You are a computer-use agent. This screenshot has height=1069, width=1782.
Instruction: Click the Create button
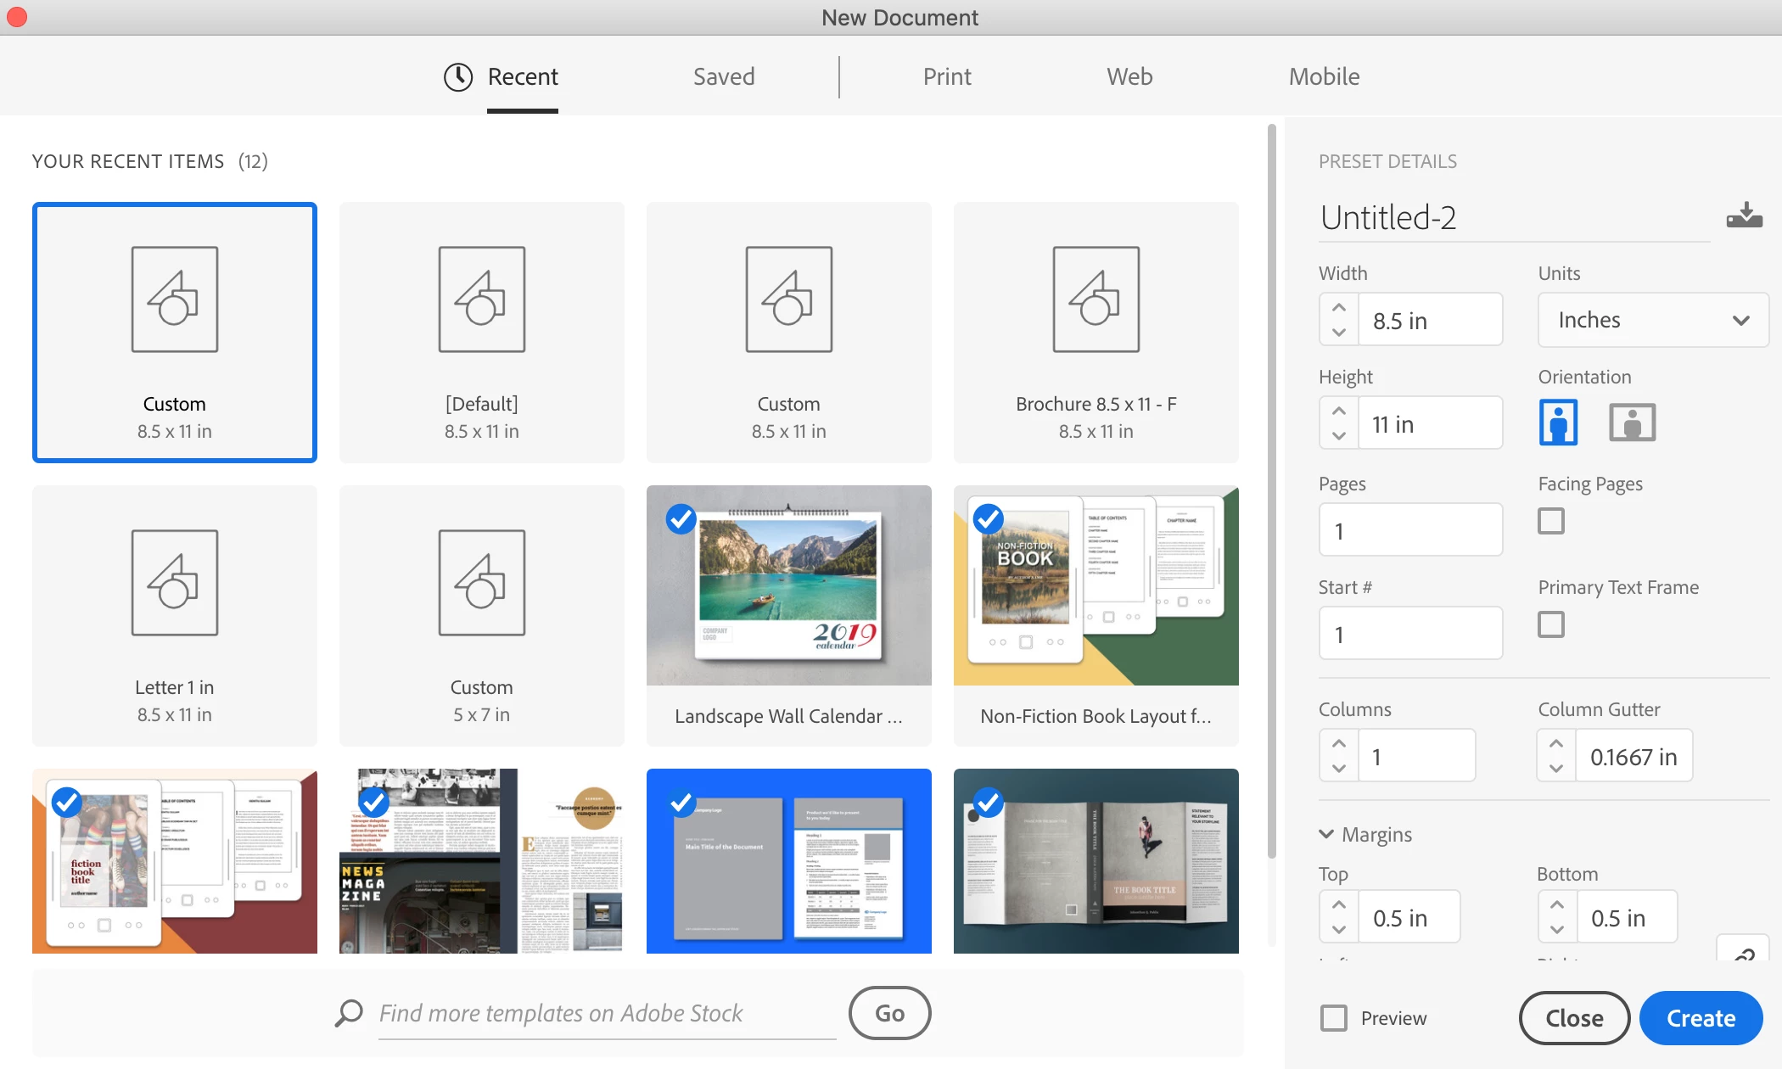click(1701, 1018)
